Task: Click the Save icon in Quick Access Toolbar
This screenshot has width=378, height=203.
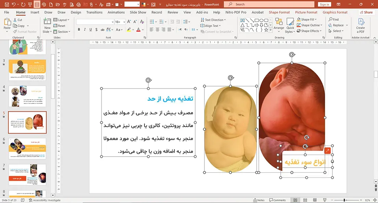Action: [7, 4]
